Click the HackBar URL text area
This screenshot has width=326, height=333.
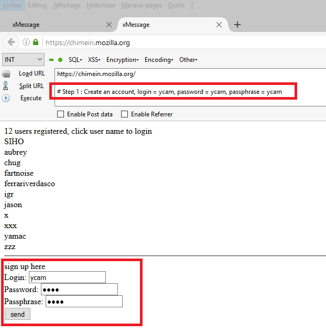pos(190,87)
